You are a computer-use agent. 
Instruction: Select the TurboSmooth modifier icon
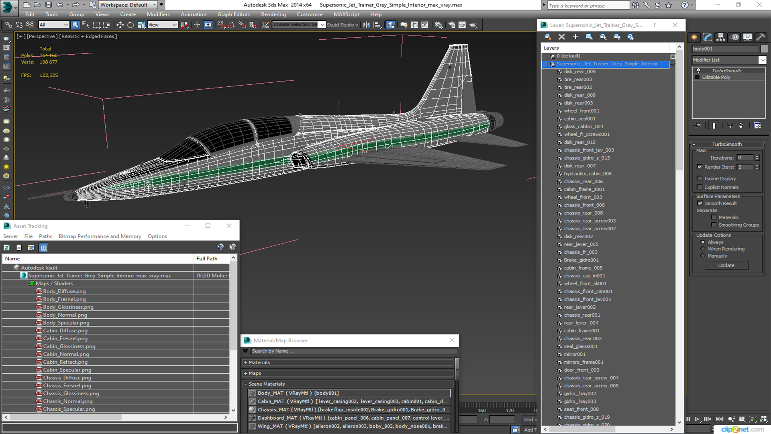pyautogui.click(x=698, y=70)
